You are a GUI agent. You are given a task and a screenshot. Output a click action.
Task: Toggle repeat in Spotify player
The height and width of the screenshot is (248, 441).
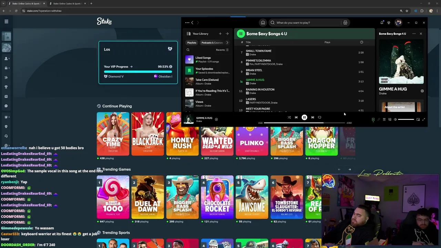319,117
